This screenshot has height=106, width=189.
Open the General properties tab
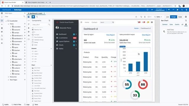pos(165,24)
